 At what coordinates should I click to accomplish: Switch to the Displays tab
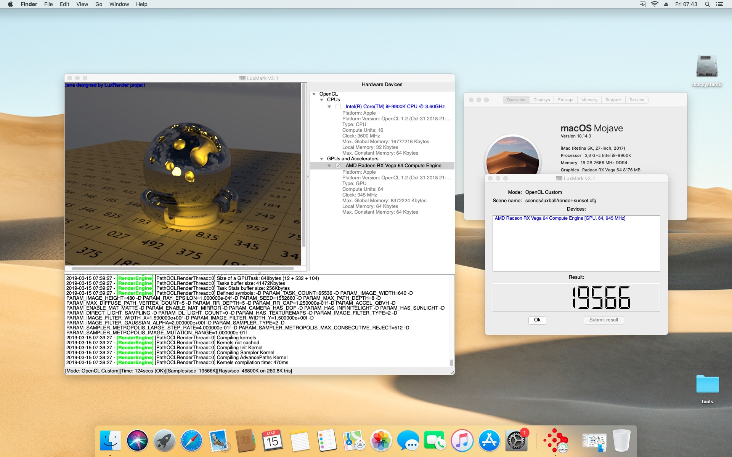coord(541,100)
